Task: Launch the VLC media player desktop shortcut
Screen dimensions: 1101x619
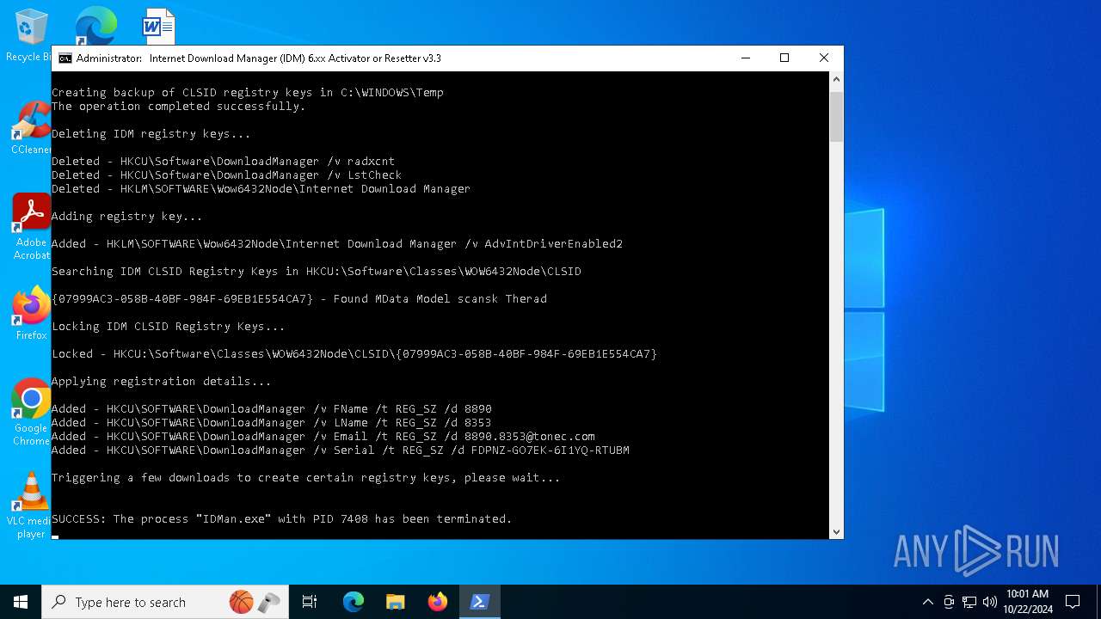Action: tap(31, 506)
